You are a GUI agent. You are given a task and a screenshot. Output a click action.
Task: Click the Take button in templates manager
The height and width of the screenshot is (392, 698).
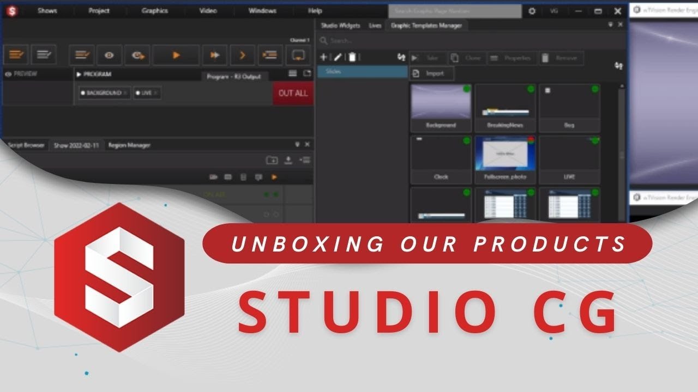click(428, 58)
